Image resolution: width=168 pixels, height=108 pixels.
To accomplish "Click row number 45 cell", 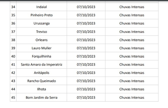I will point(13,97).
